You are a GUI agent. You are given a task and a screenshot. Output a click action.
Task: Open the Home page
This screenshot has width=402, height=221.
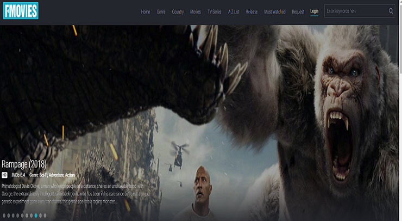(x=146, y=12)
